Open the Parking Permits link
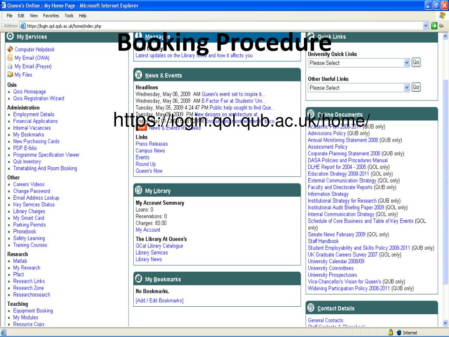The image size is (449, 337). (x=29, y=225)
